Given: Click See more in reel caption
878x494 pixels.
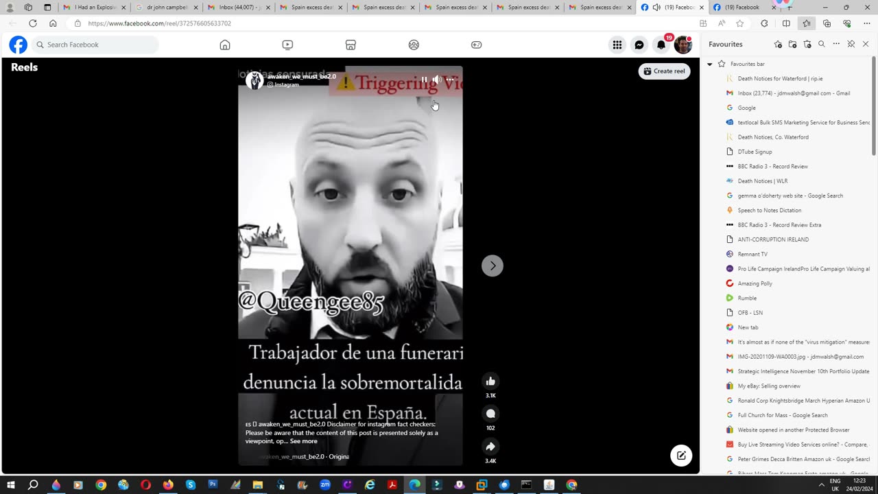Looking at the screenshot, I should click(x=303, y=441).
